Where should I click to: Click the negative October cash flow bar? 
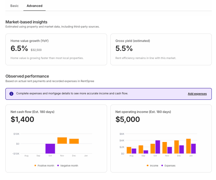[50, 148]
